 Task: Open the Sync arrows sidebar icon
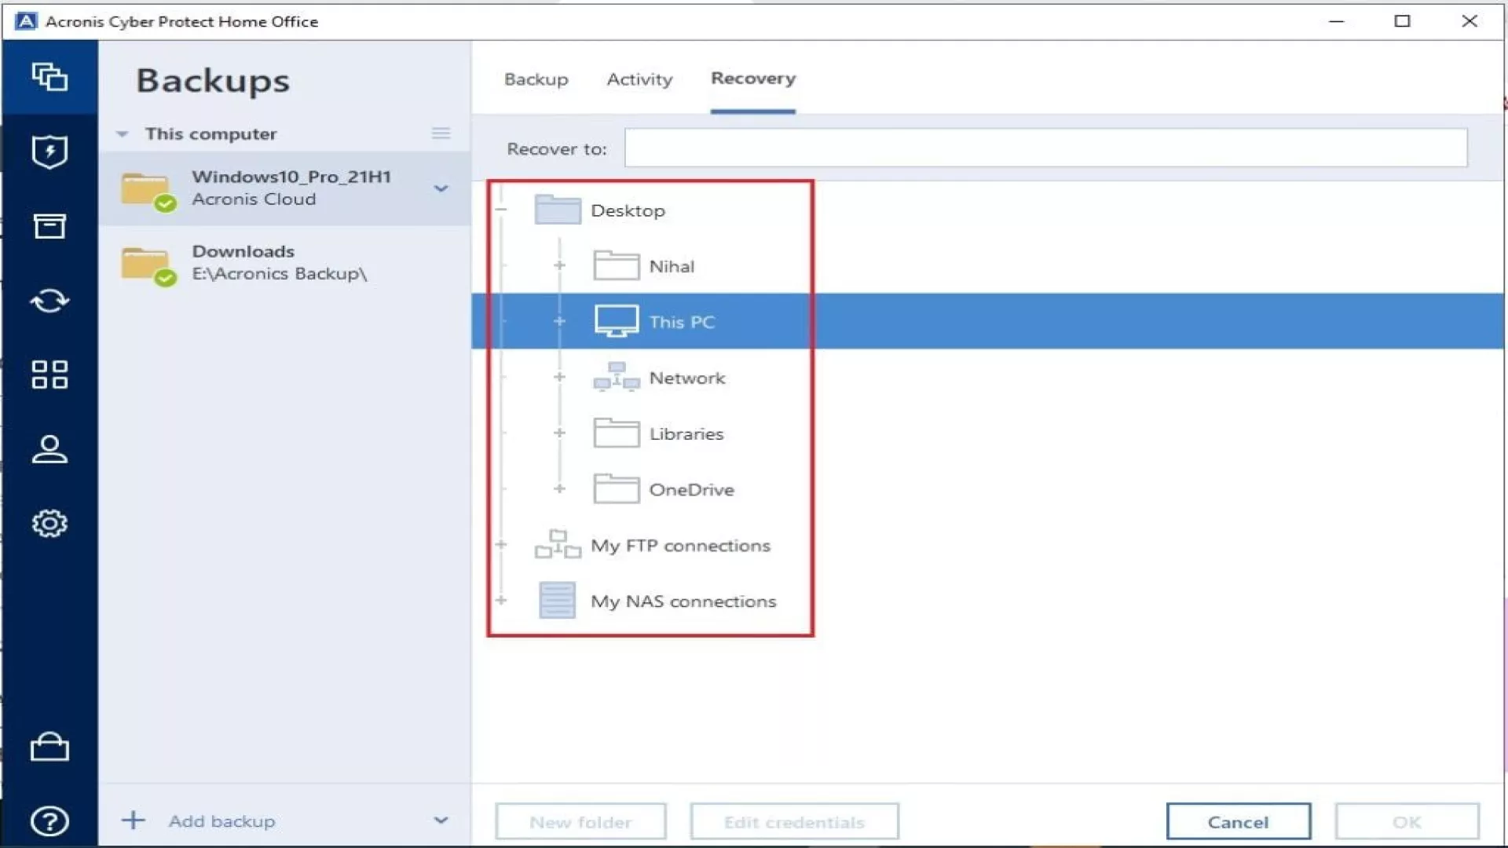(49, 301)
